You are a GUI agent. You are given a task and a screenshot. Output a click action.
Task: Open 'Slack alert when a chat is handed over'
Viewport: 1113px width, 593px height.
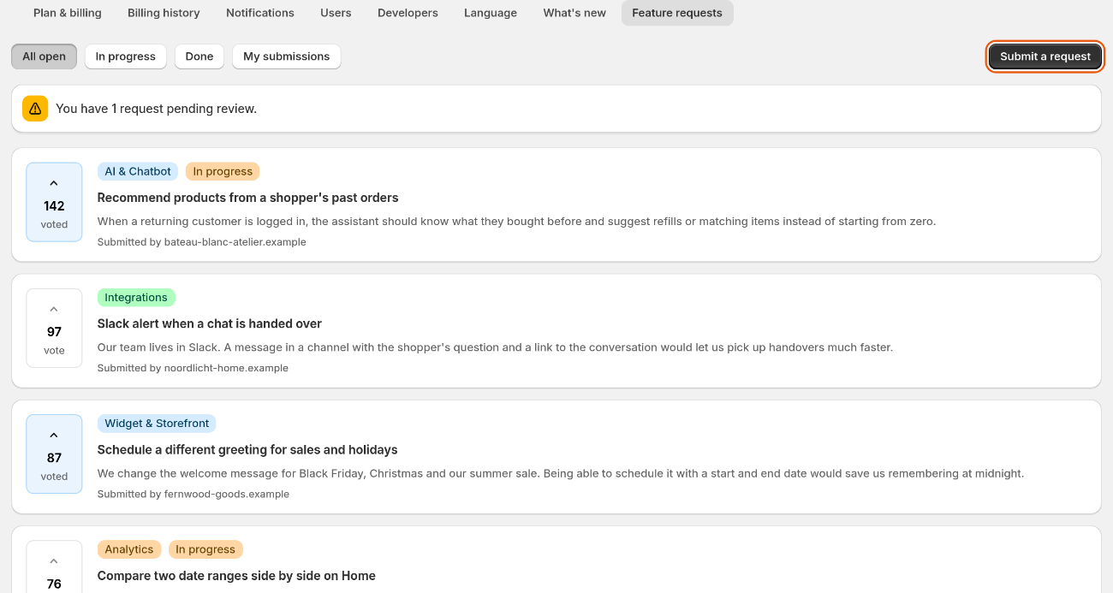(x=210, y=323)
